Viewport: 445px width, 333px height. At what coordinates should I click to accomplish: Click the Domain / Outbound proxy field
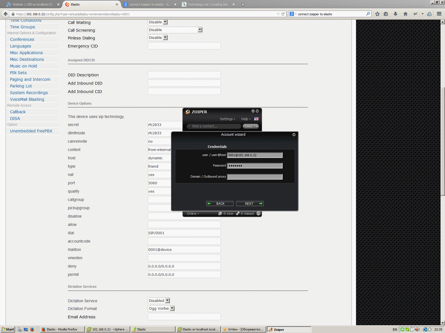click(x=255, y=177)
